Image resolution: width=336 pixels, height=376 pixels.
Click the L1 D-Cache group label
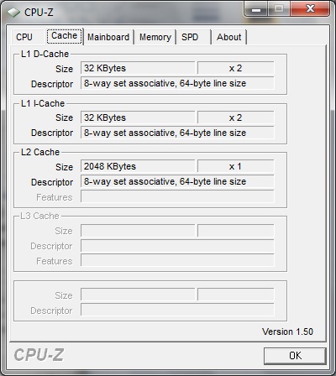(45, 54)
